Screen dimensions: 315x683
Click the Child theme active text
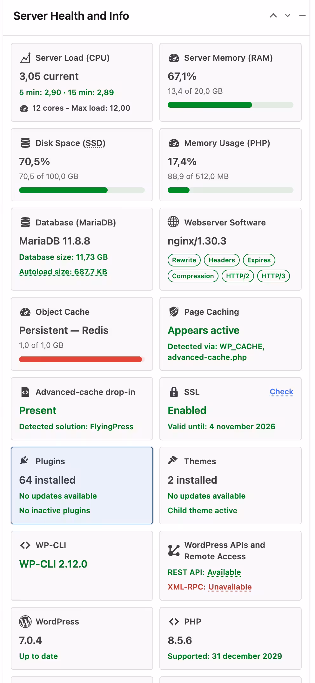point(203,511)
